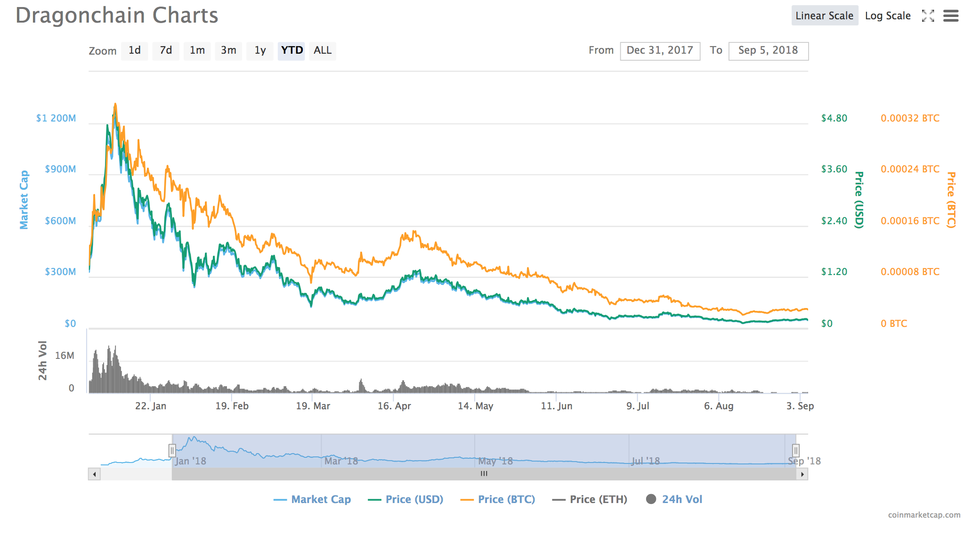Click the 3. Sep date label
972x536 pixels.
[800, 406]
